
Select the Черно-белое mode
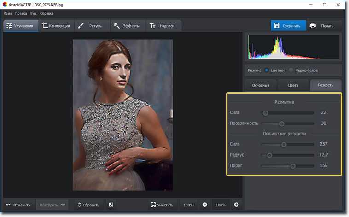291,70
